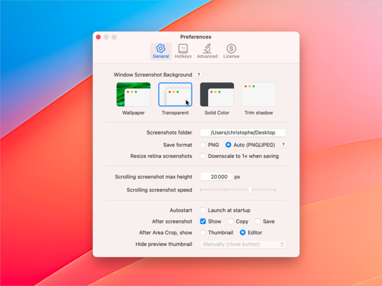The width and height of the screenshot is (382, 286).
Task: Click the scrolling screenshot max height field
Action: tap(216, 177)
